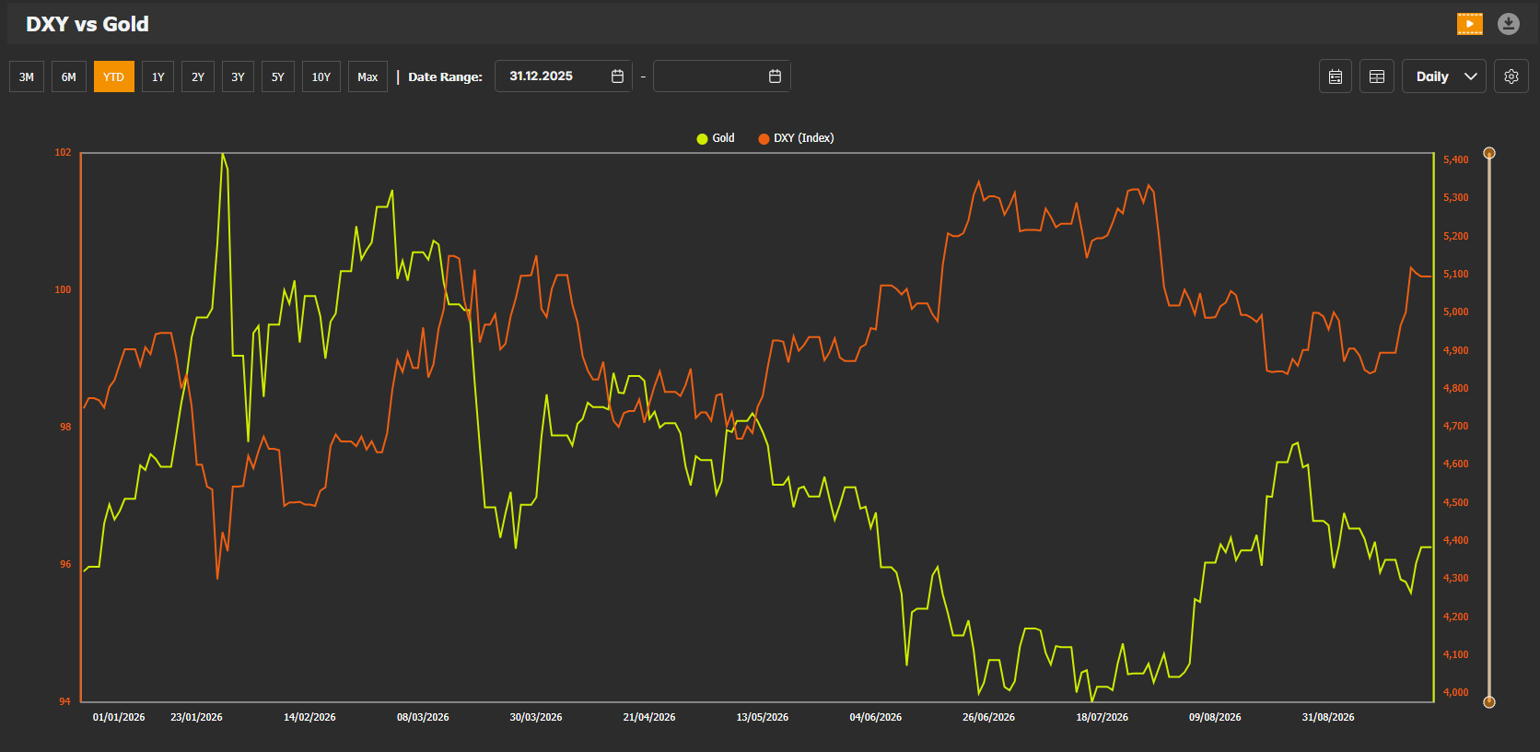Show the Max time range
1540x752 pixels.
coord(367,76)
